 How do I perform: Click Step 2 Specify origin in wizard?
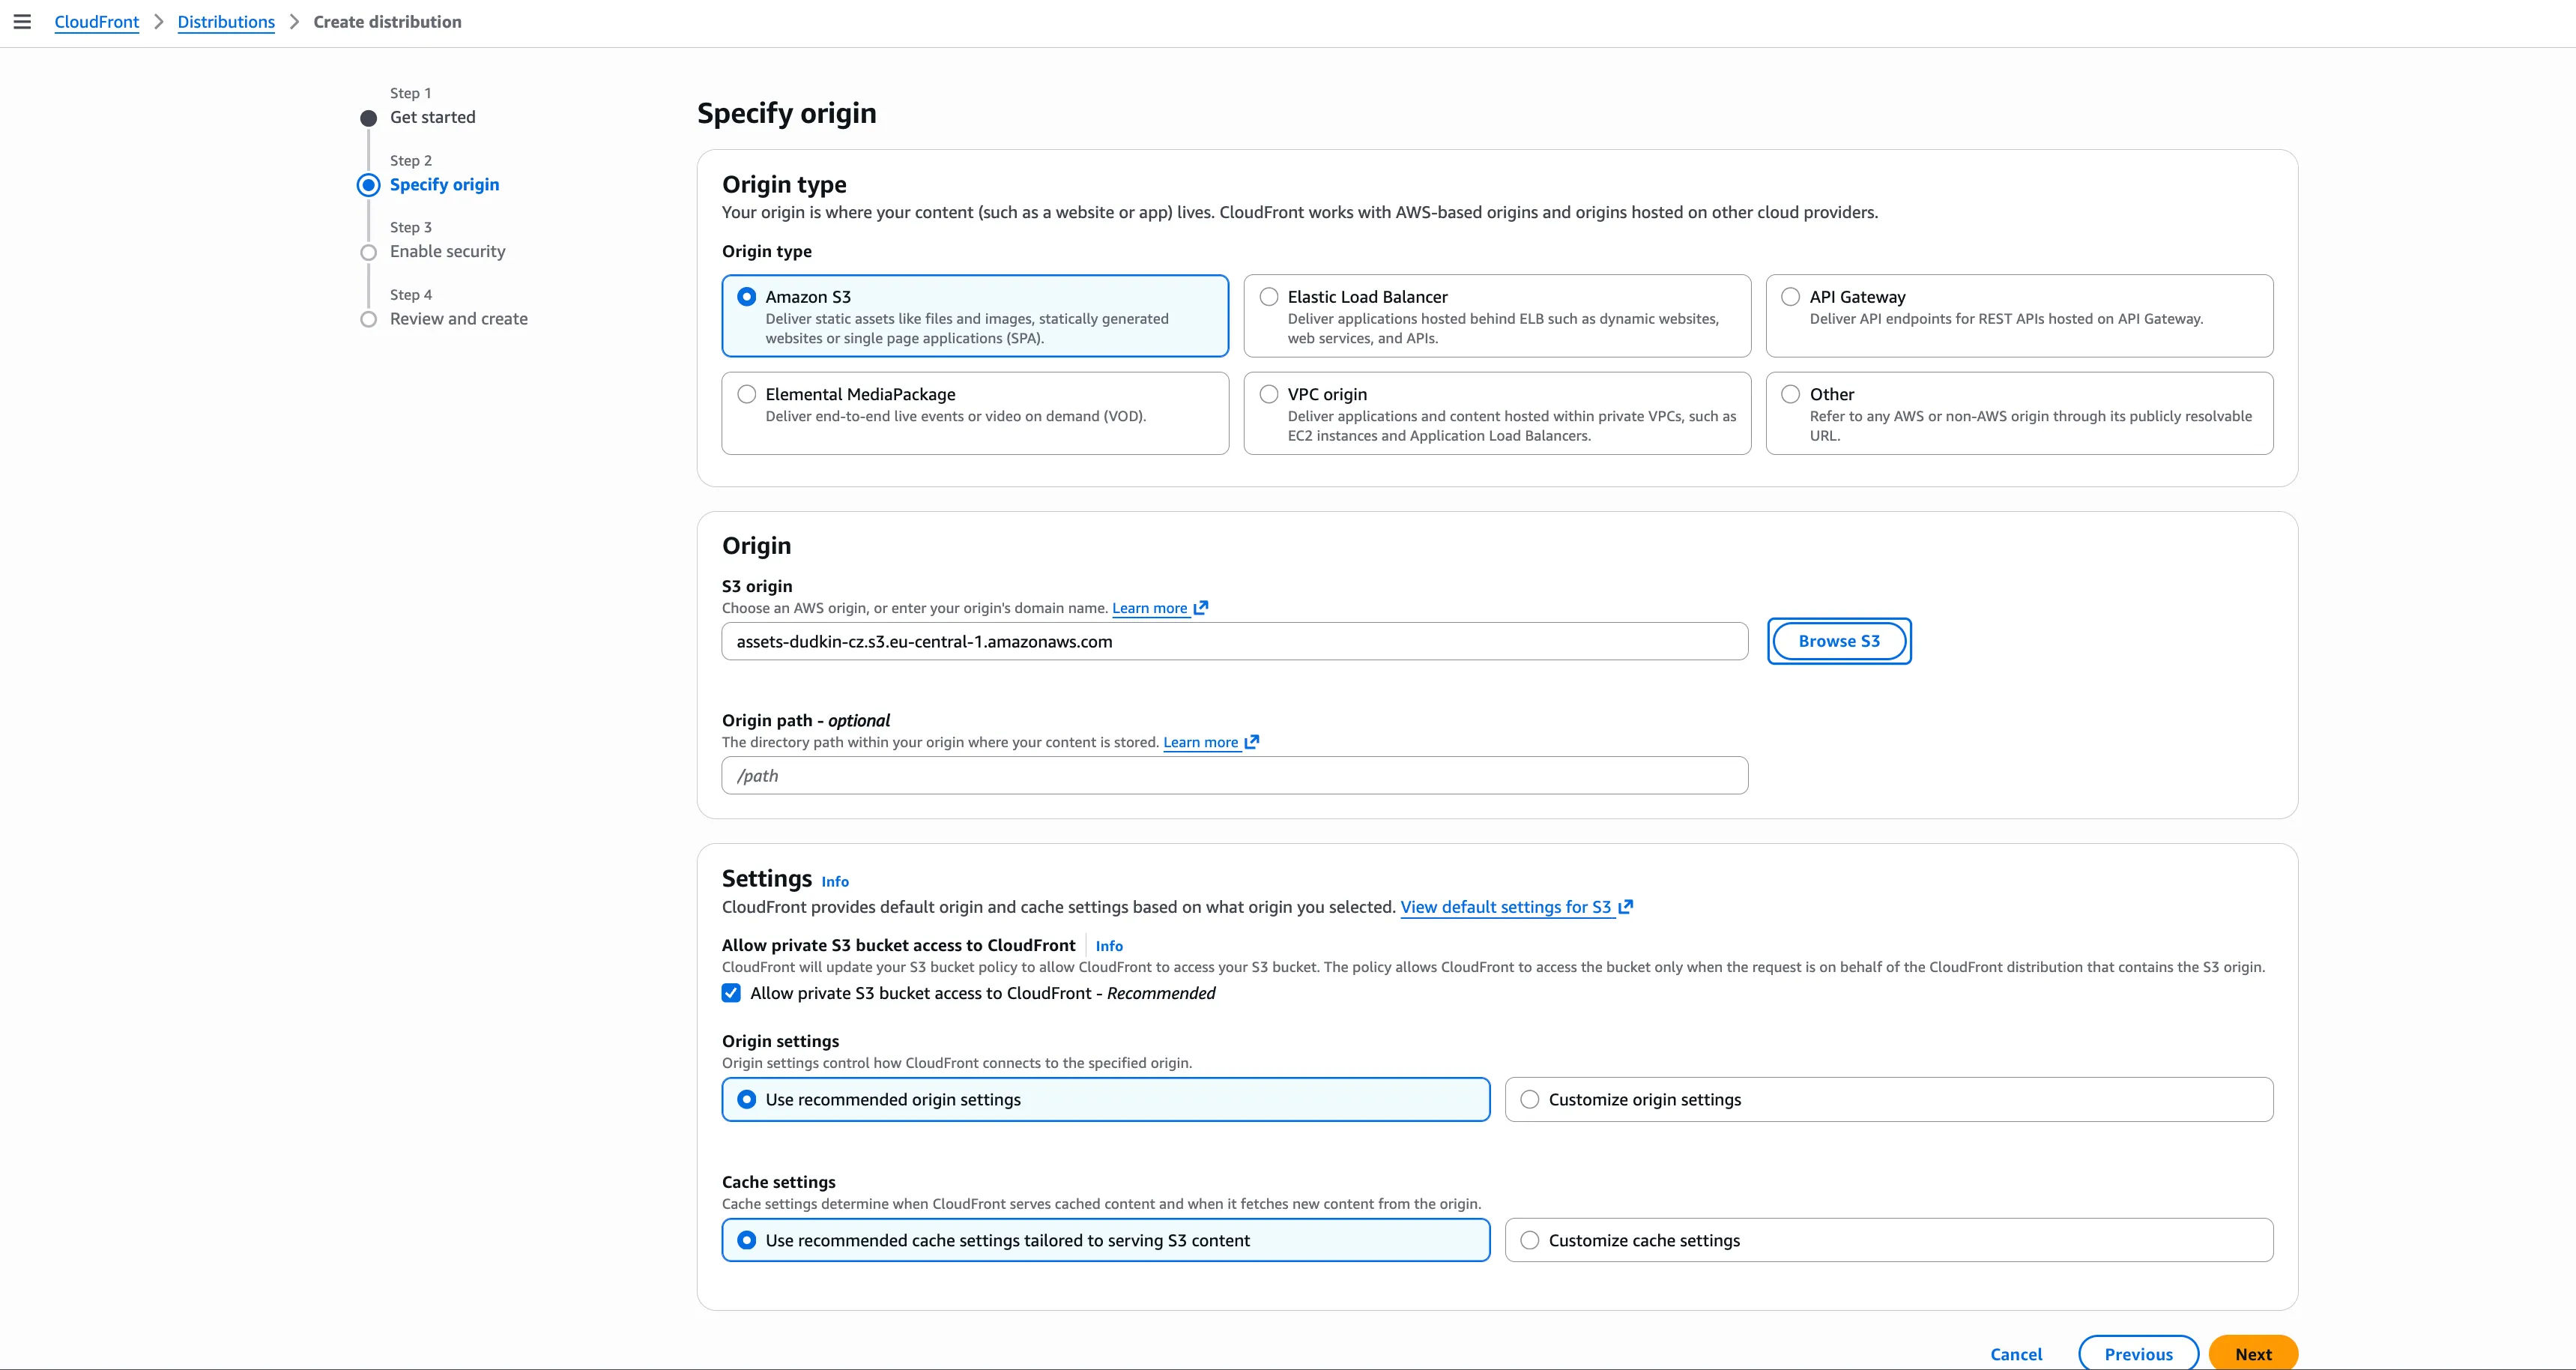tap(444, 184)
